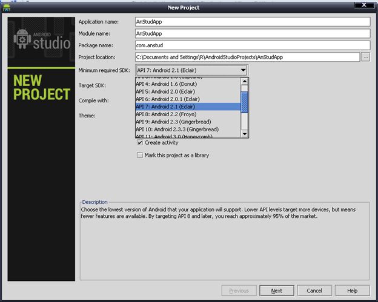Screen dimensions: 378x302
Task: Open Help for the New Project wizard
Action: click(352, 291)
